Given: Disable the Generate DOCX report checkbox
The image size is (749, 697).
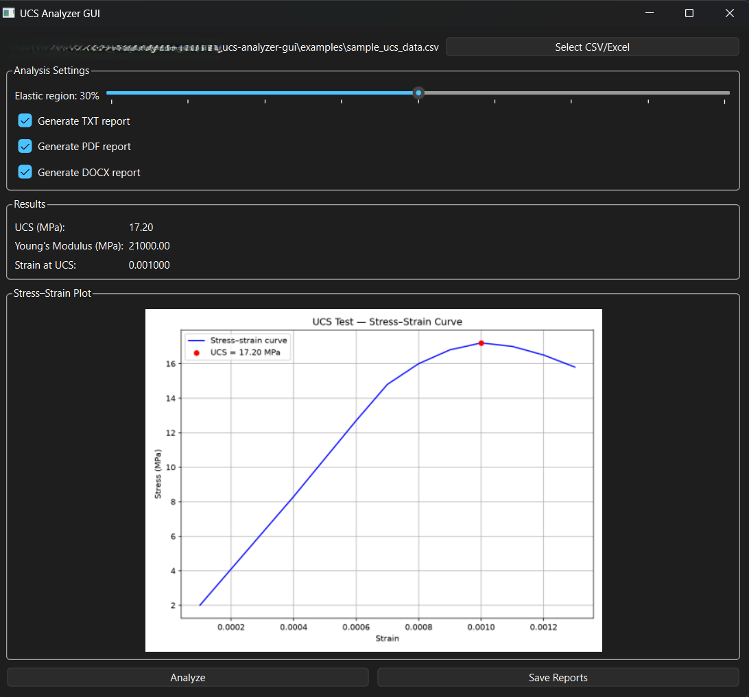Looking at the screenshot, I should point(25,172).
